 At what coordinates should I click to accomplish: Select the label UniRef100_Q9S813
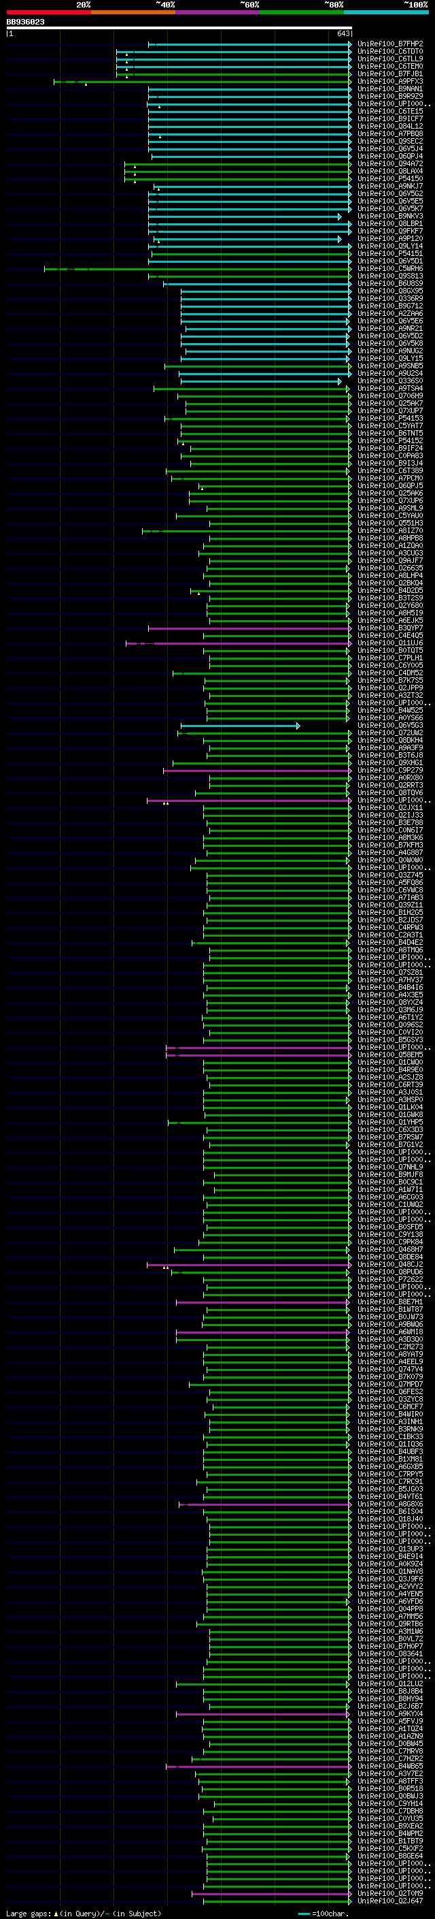click(x=389, y=276)
